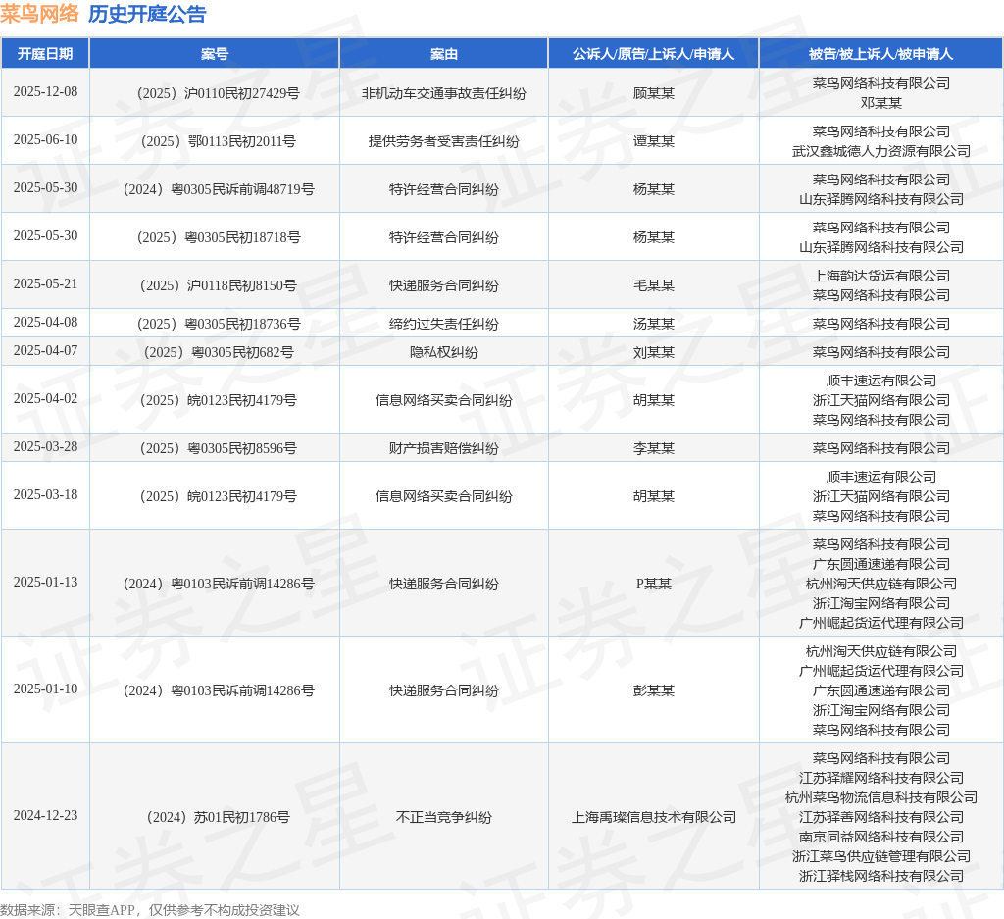Click the cause 缔约过失责任纠纷
Screen dimensions: 1004x919
point(444,324)
